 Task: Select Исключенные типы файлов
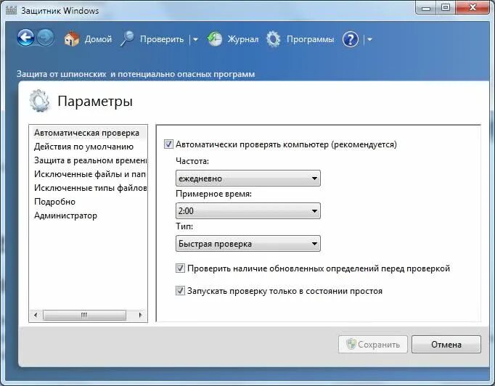coord(90,188)
